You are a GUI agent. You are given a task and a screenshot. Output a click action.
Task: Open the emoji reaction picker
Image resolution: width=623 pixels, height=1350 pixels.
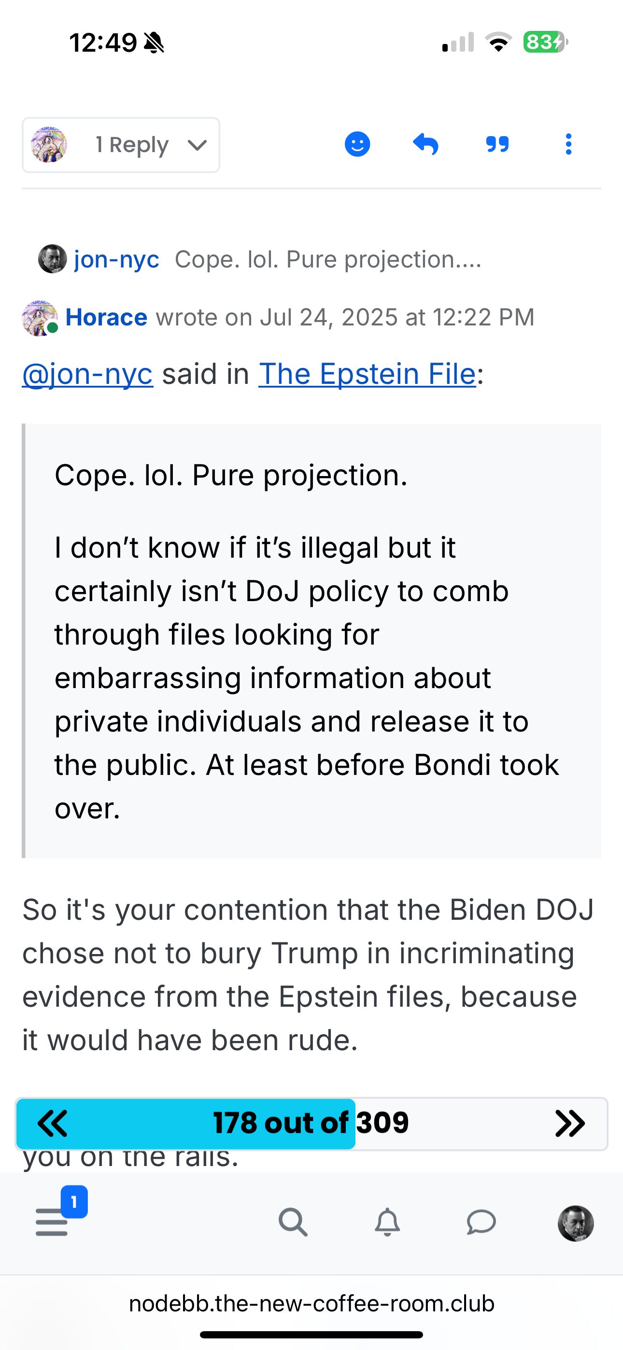(x=357, y=144)
